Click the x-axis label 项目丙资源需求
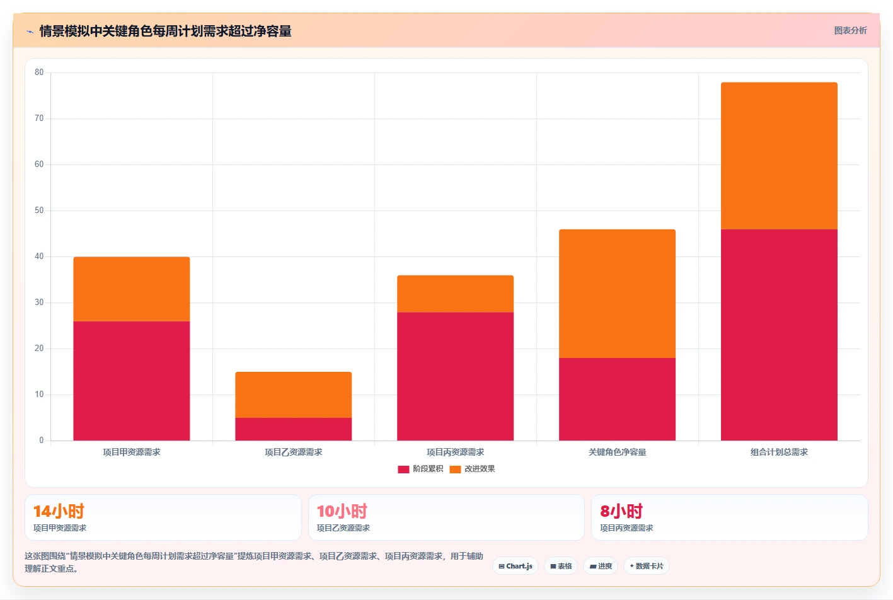This screenshot has width=893, height=600. click(x=456, y=452)
